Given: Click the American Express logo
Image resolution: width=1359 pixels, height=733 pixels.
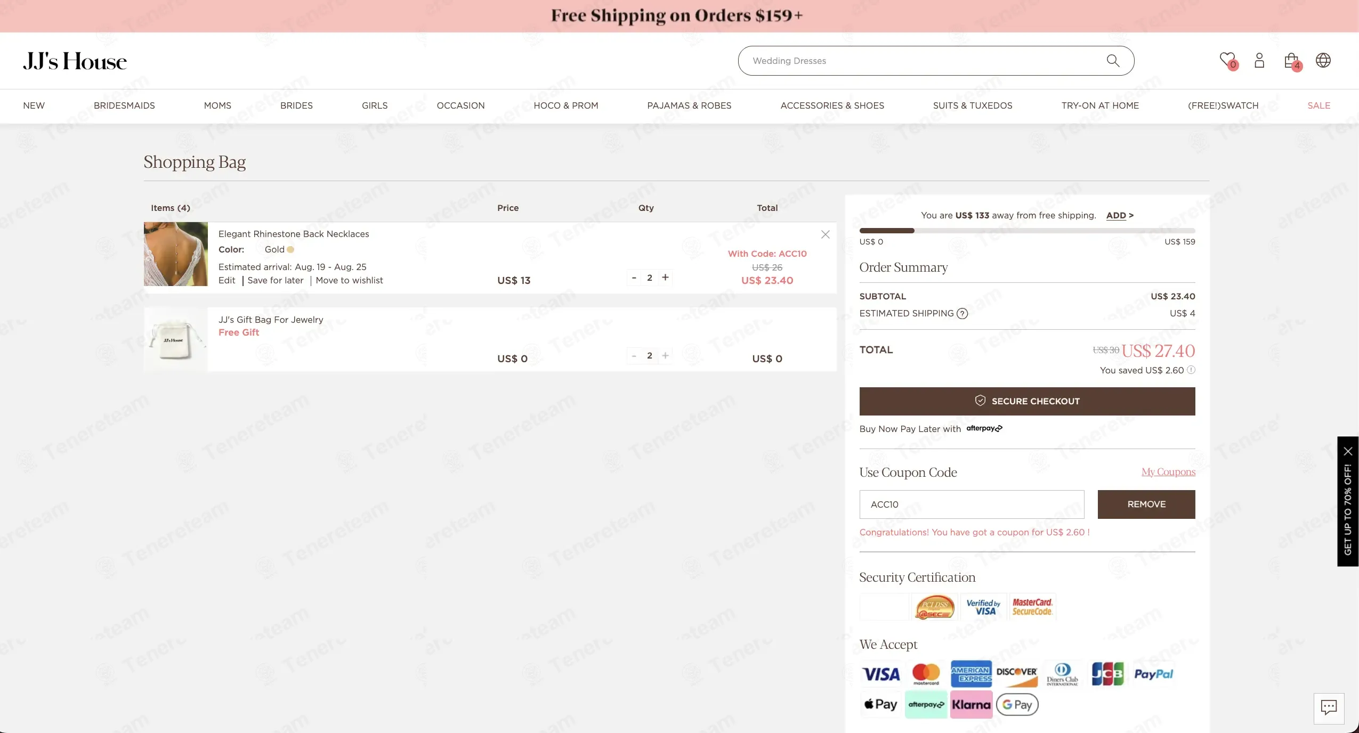Looking at the screenshot, I should coord(972,674).
